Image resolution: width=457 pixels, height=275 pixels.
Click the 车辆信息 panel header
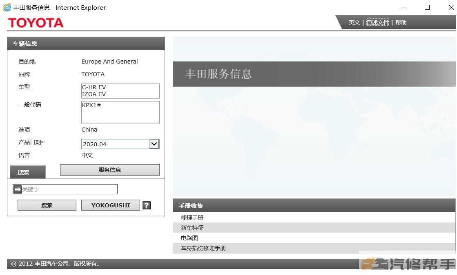86,44
